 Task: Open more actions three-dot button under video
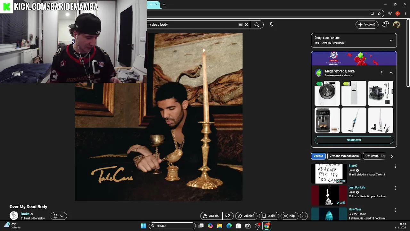pyautogui.click(x=304, y=216)
